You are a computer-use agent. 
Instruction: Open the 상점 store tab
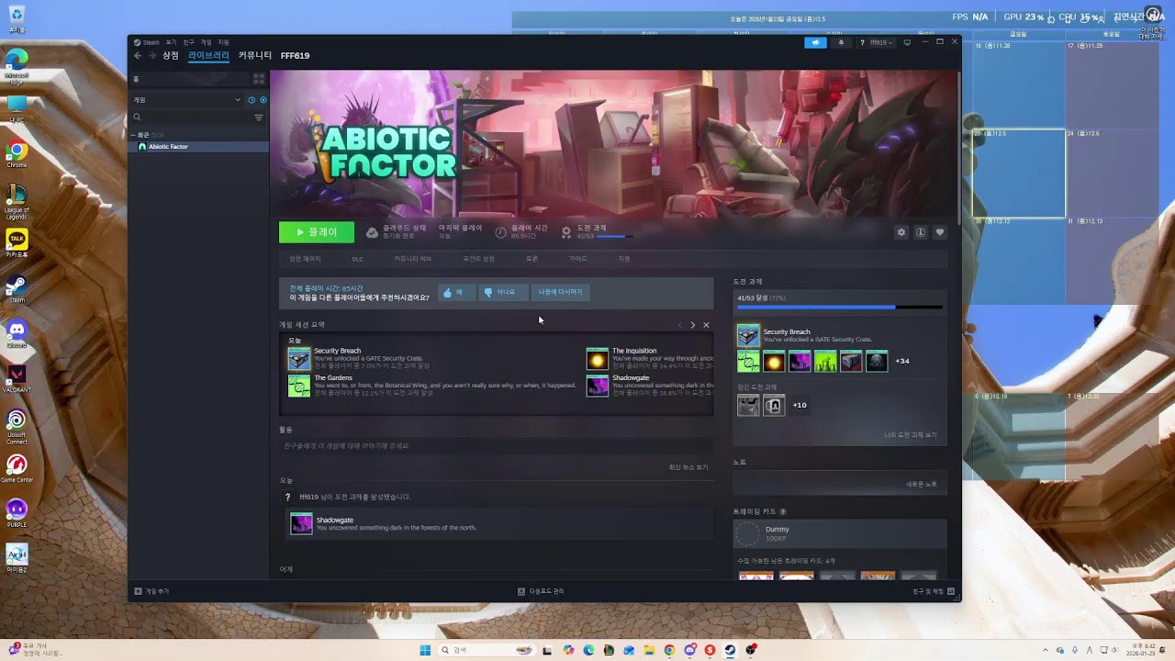171,56
